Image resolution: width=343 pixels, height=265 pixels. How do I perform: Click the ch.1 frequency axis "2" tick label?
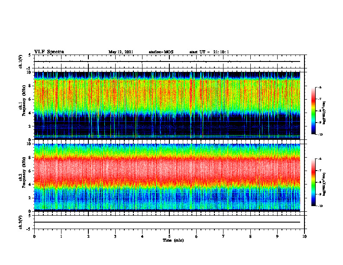pos(30,126)
